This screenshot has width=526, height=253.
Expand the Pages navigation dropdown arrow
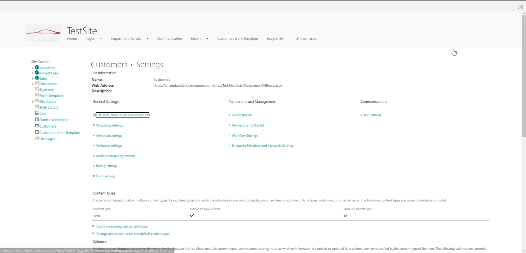[101, 38]
